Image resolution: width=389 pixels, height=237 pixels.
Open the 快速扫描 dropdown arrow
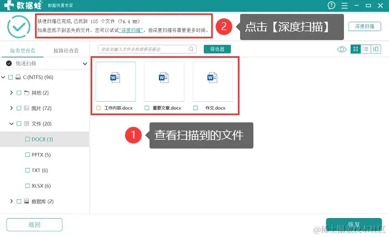[x=85, y=63]
